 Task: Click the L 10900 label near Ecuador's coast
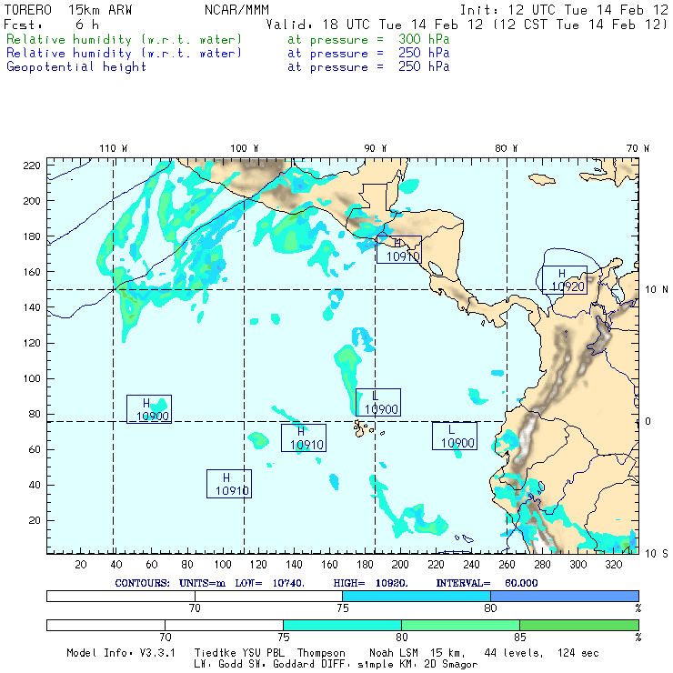[x=455, y=437]
